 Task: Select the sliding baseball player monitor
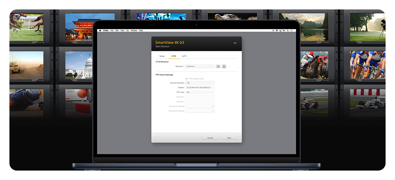(26, 102)
